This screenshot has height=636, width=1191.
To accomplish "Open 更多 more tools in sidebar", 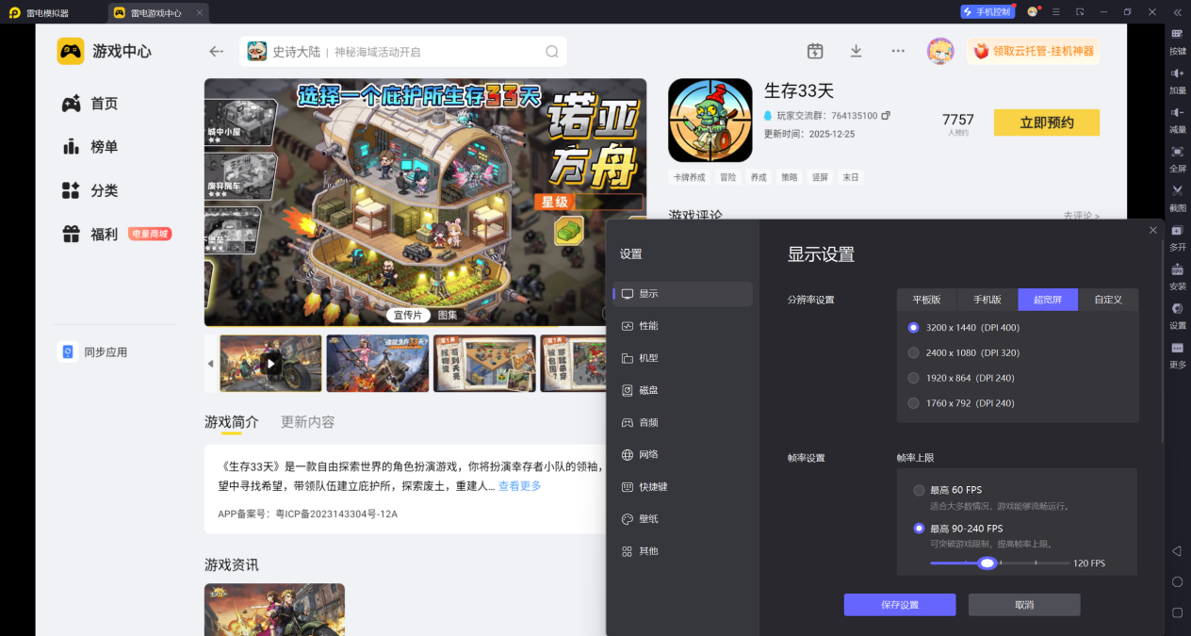I will point(1177,354).
